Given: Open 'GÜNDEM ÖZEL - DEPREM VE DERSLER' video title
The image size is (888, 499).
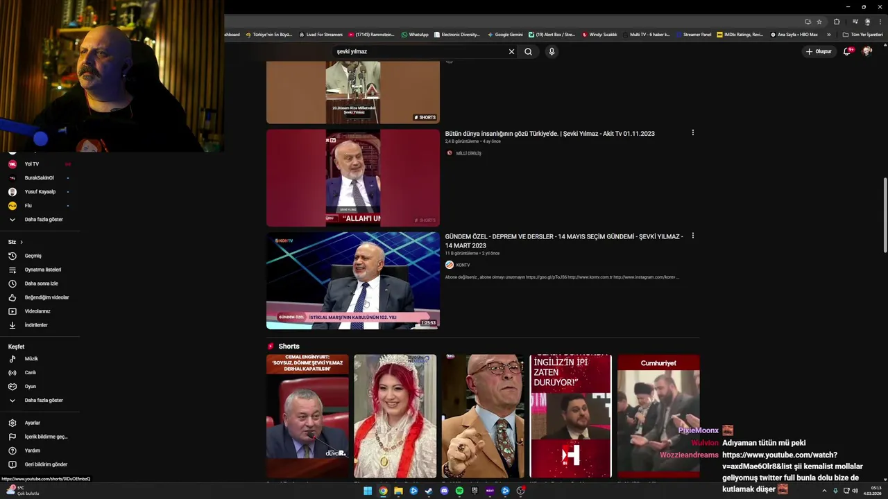Looking at the screenshot, I should click(564, 241).
